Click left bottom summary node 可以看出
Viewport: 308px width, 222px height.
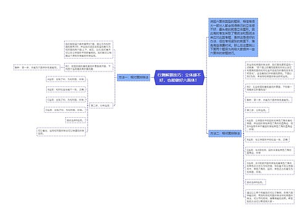[61, 132]
